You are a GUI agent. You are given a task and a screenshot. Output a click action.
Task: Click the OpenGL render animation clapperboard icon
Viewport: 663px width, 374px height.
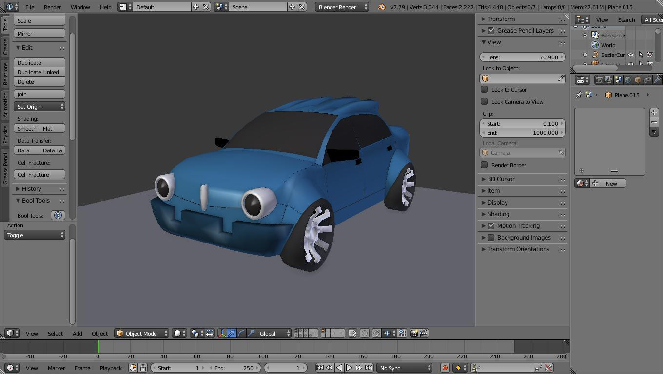[x=424, y=333]
